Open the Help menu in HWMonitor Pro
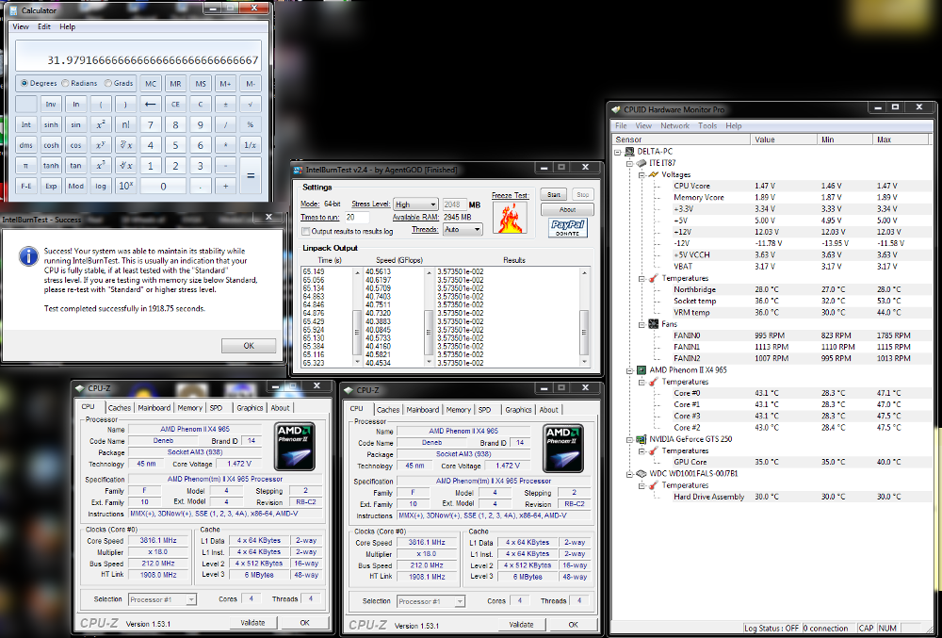The height and width of the screenshot is (638, 942). coord(734,125)
